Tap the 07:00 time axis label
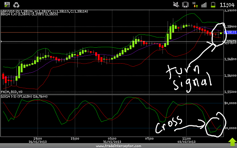Screen dimensions: 237x148 149,139
